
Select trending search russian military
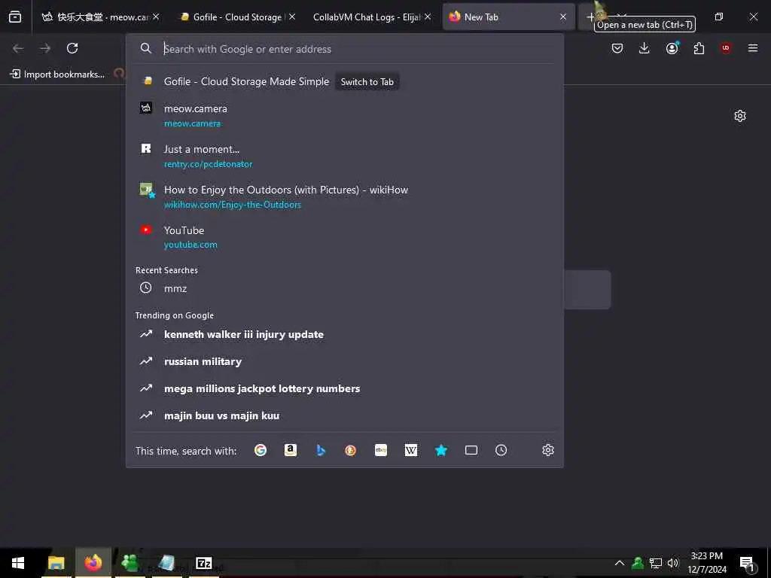coord(344,361)
